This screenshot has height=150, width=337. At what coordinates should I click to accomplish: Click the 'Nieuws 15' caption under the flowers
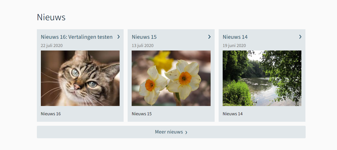click(142, 114)
